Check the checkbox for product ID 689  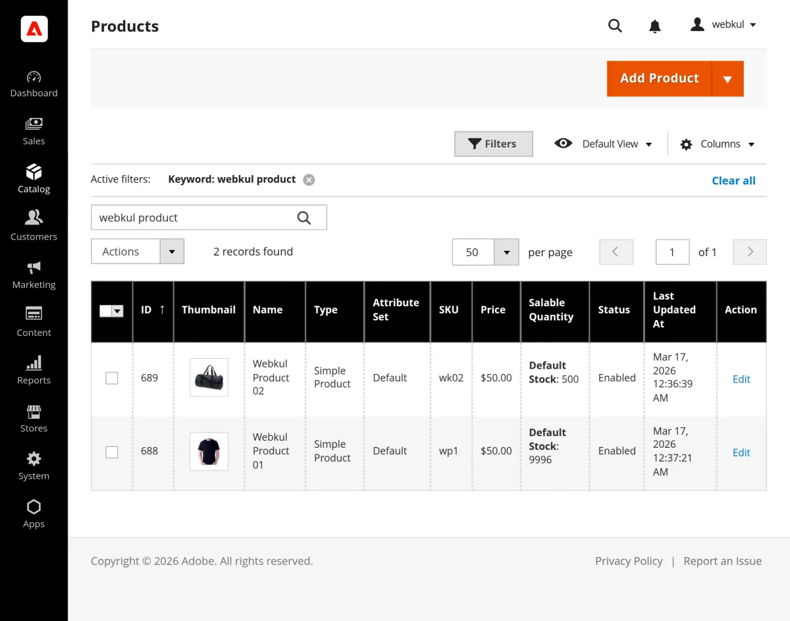tap(111, 378)
